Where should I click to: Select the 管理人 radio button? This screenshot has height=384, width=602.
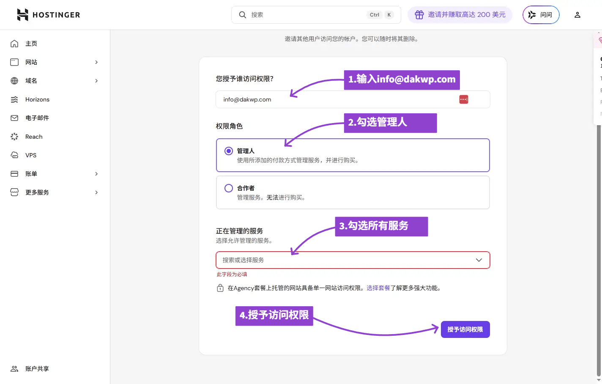click(229, 151)
